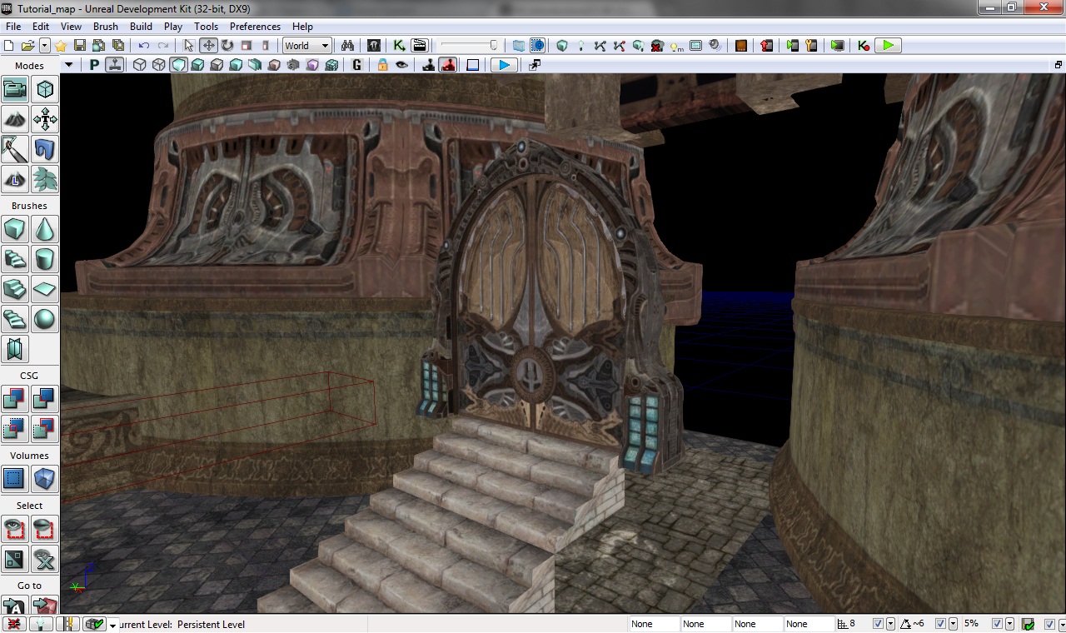Click the green Play level button

point(889,46)
